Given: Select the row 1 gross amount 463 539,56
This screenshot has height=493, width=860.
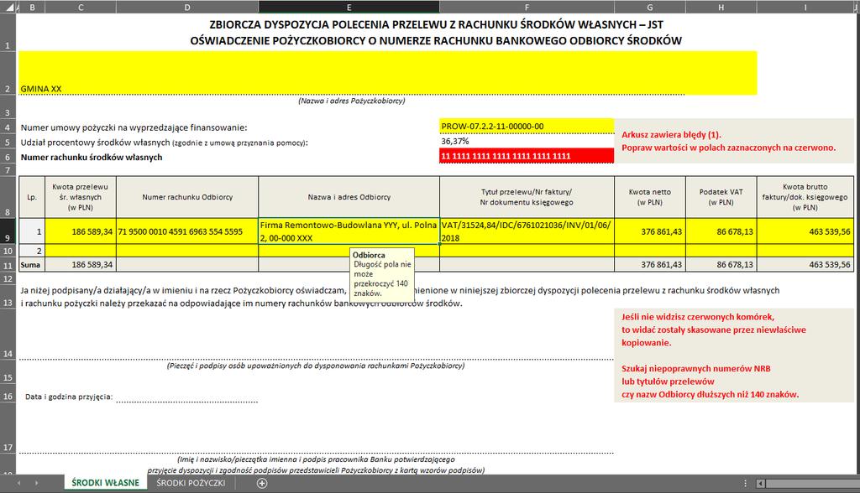Looking at the screenshot, I should pyautogui.click(x=805, y=231).
